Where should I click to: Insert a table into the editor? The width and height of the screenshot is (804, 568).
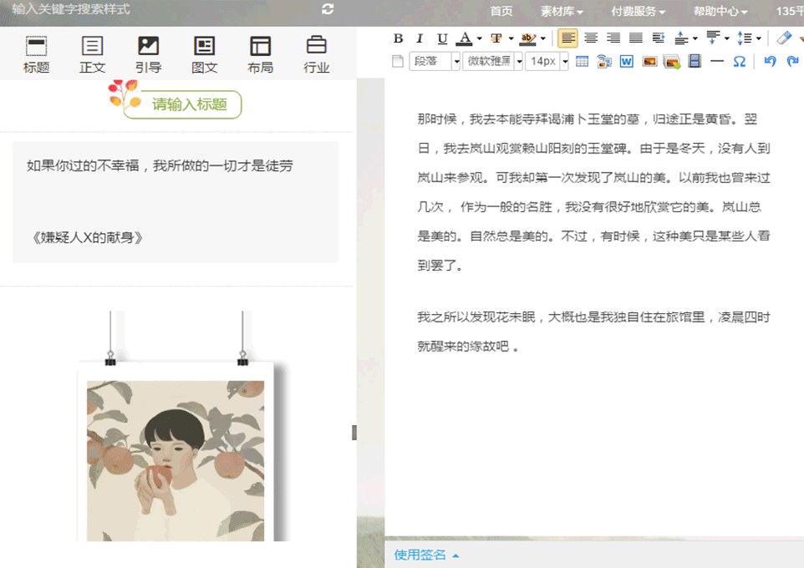pyautogui.click(x=583, y=61)
